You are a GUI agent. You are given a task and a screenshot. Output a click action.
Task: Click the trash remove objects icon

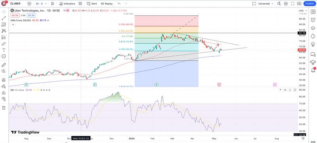(4, 108)
